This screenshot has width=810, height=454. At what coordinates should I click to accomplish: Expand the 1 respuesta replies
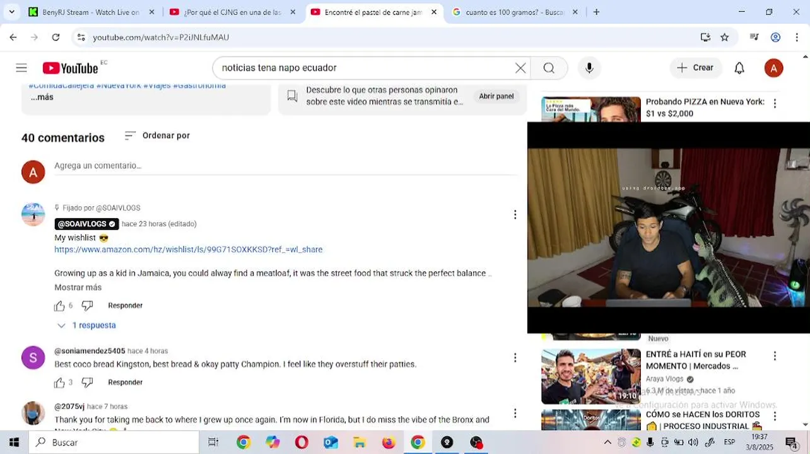tap(86, 325)
